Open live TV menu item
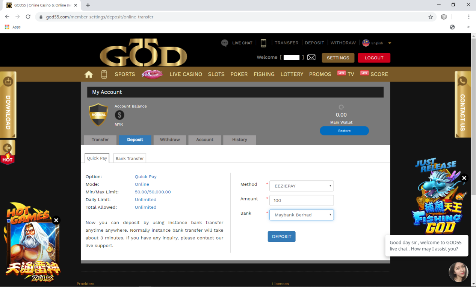 pyautogui.click(x=346, y=74)
